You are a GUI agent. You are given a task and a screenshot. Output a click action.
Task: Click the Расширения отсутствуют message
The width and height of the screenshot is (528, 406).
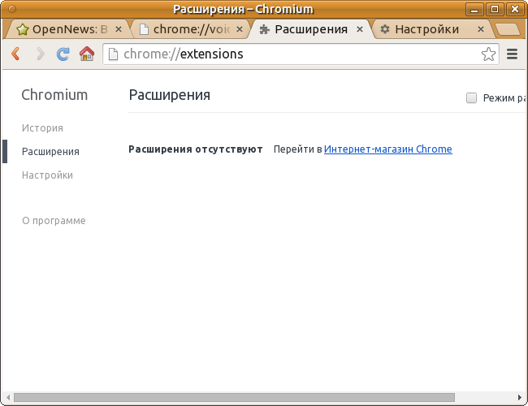(195, 149)
